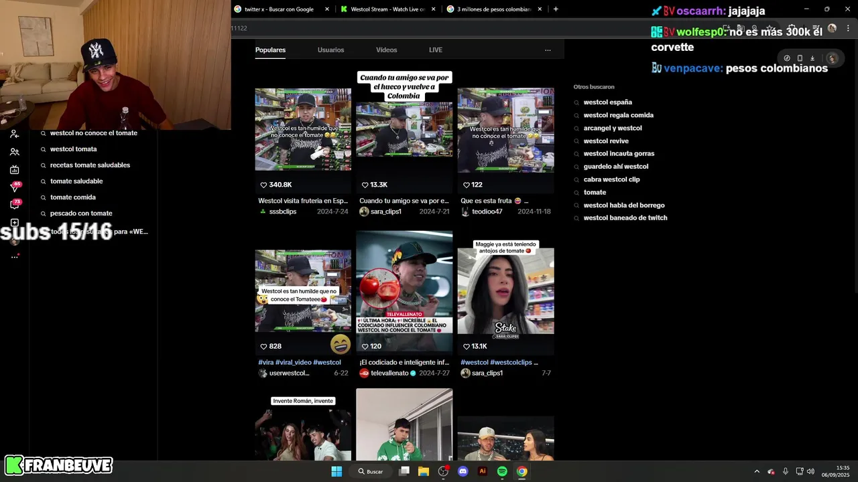Switch to the 'Westcol Stream' browser tab
The width and height of the screenshot is (858, 482).
pos(388,9)
